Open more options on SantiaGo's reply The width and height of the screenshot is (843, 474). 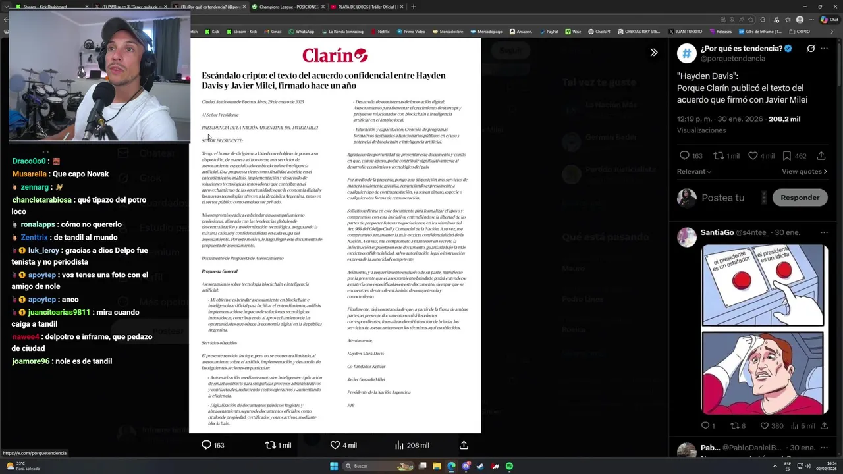pos(824,232)
